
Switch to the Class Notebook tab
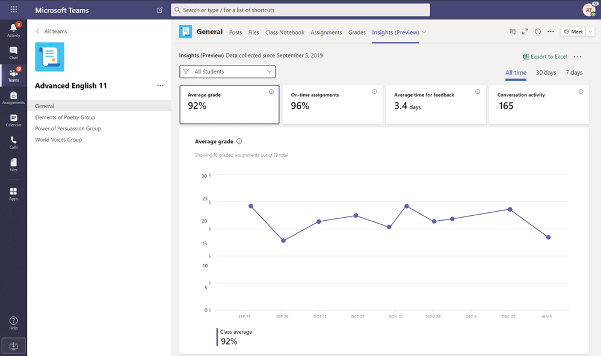(285, 32)
